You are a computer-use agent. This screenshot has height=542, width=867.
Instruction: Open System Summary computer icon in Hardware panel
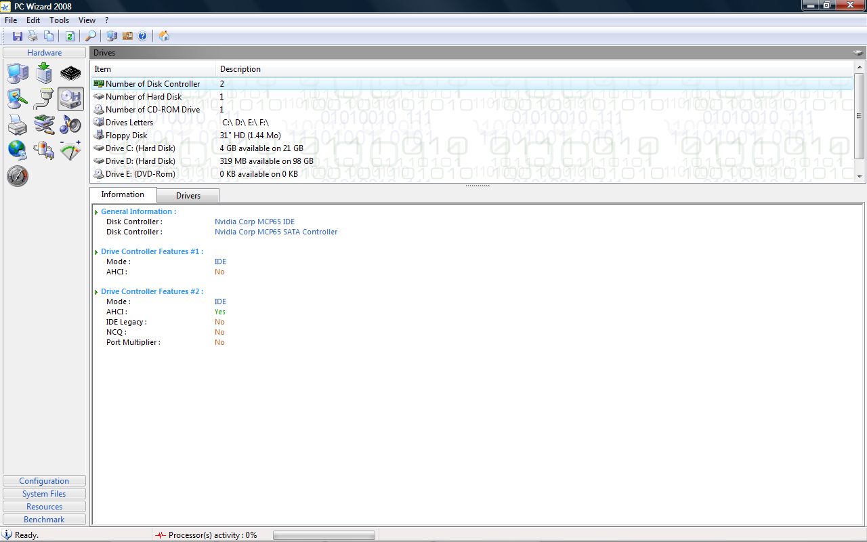(18, 73)
